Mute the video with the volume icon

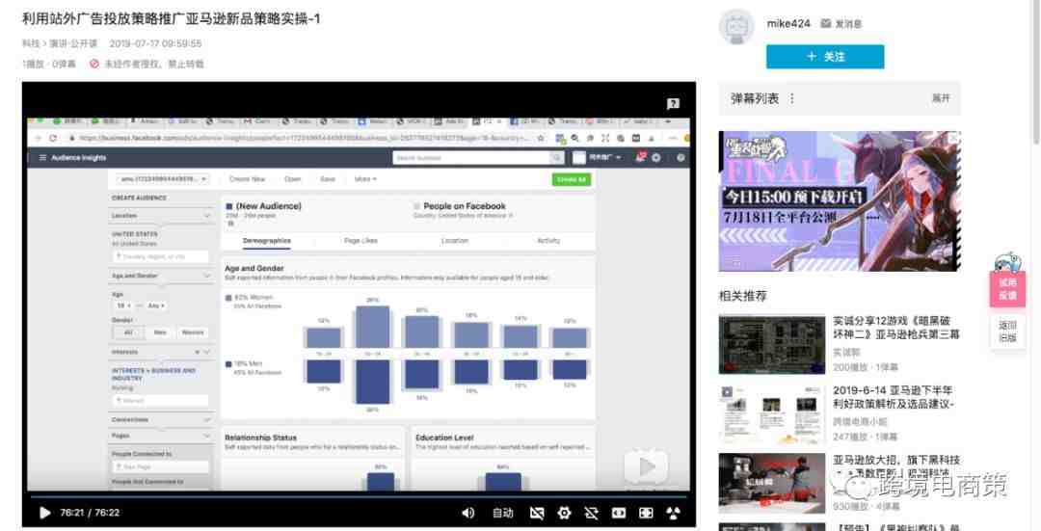(468, 513)
